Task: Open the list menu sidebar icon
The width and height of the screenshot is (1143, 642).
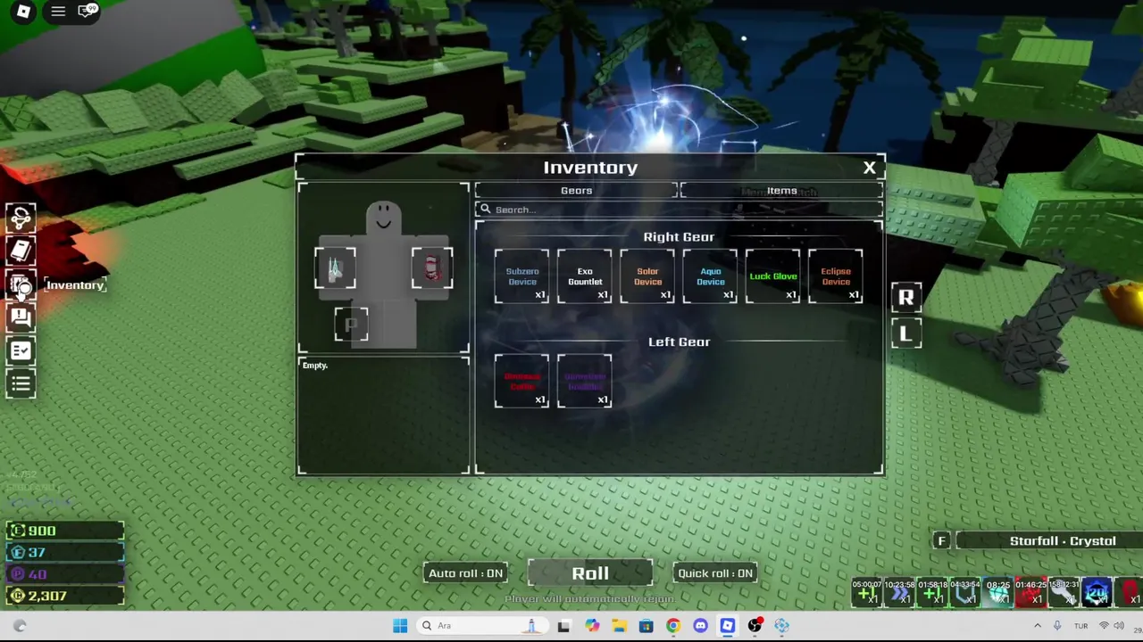Action: 21,384
